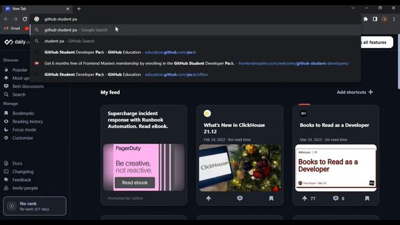This screenshot has width=400, height=225.
Task: Open the Chrome extensions puzzle icon
Action: click(x=366, y=19)
